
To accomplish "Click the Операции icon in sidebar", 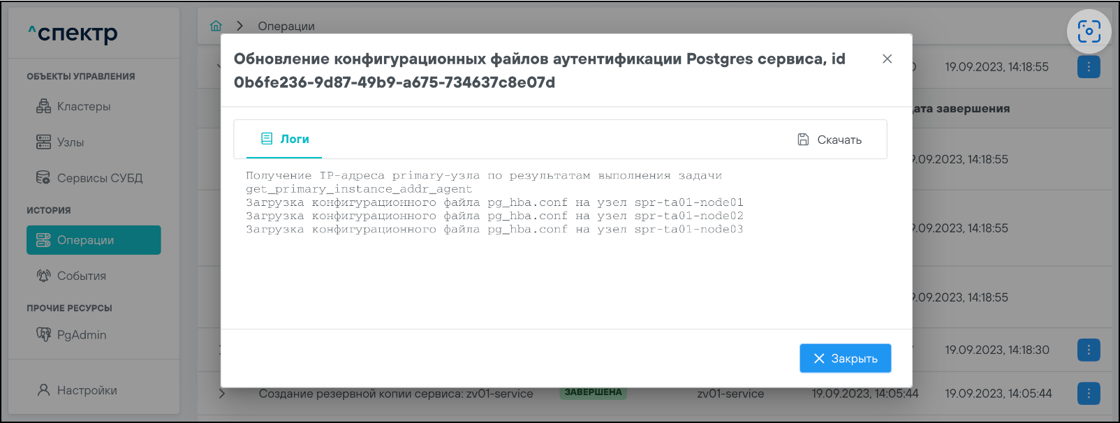I will click(x=43, y=240).
